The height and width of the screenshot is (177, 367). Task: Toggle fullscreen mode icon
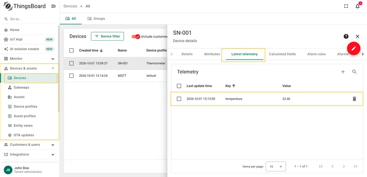coord(346,6)
